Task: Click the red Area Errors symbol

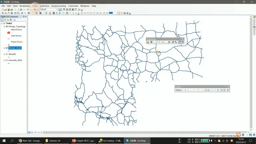Action: 9,33
